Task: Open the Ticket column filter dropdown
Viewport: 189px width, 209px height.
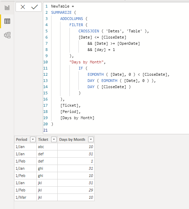Action: click(x=54, y=139)
